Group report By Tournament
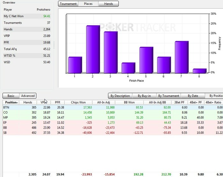223x177 pixels. [169, 96]
